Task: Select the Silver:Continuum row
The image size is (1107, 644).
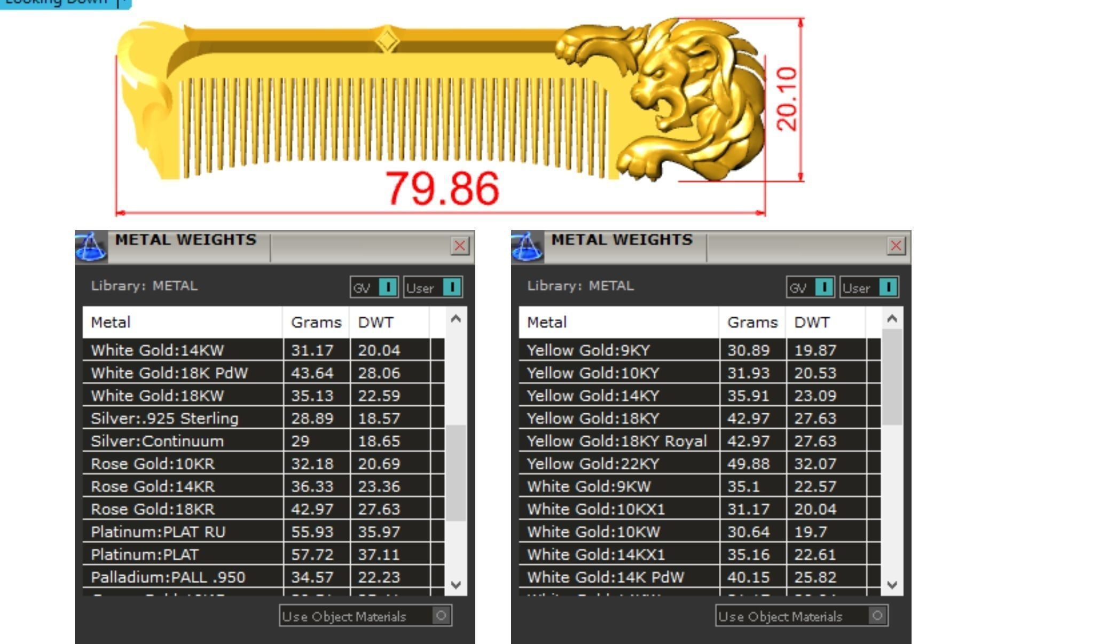Action: (263, 441)
